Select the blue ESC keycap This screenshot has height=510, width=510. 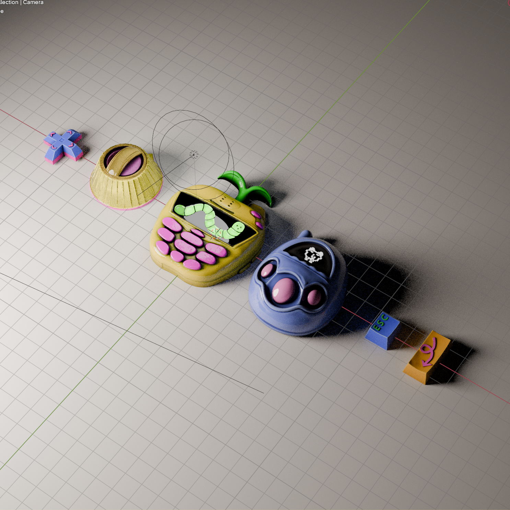pyautogui.click(x=383, y=331)
